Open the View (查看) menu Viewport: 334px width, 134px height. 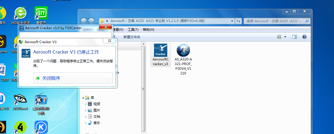pos(118,30)
